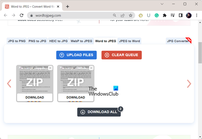Open the address bar zoom magnifier icon
This screenshot has height=139, width=202.
click(x=114, y=15)
